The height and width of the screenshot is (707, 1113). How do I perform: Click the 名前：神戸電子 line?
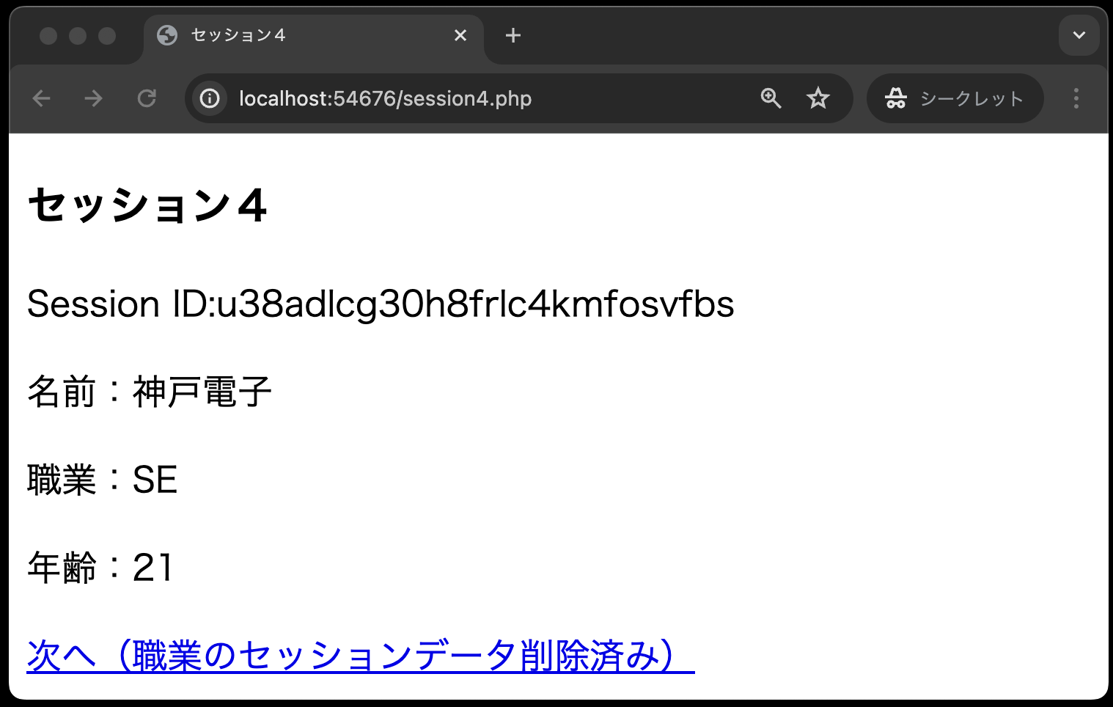tap(150, 392)
